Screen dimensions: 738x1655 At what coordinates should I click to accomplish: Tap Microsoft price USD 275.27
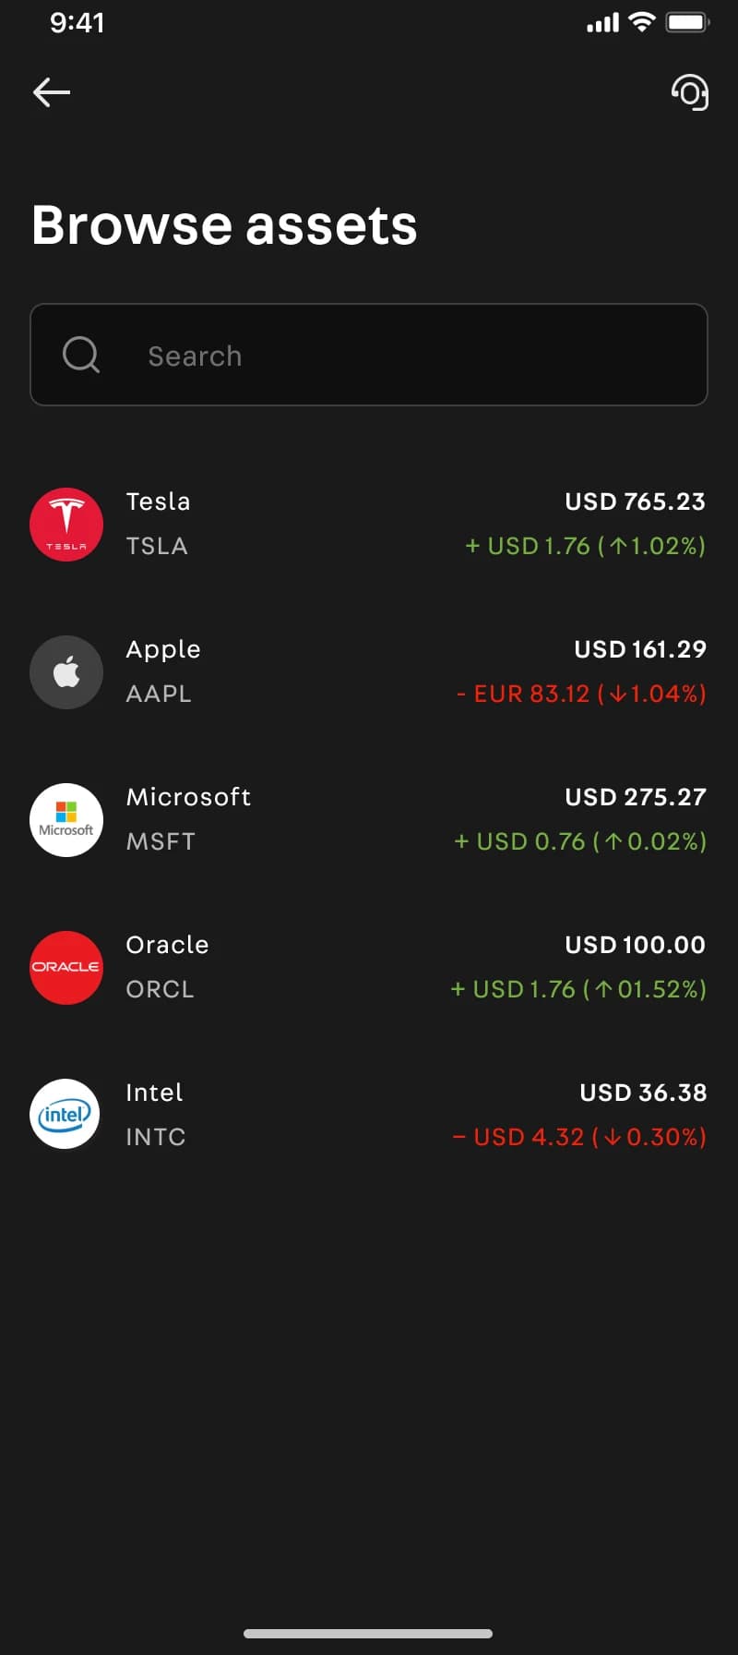pyautogui.click(x=636, y=797)
